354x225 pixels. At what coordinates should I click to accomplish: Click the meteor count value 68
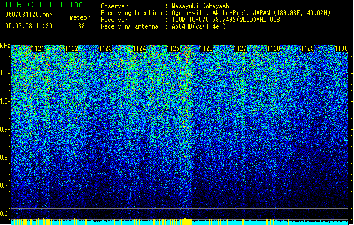click(82, 26)
